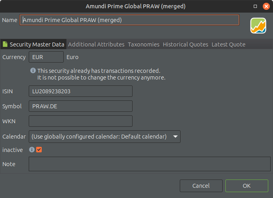This screenshot has height=198, width=273.
Task: Click the Symbol field containing PRAW.DE
Action: 81,106
